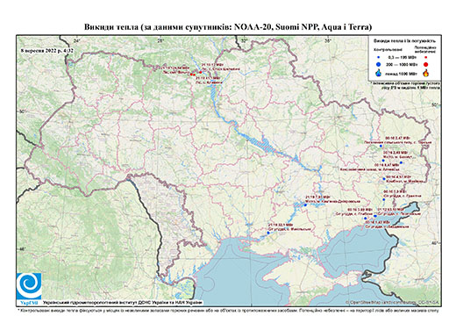Open the OpenStreetMap contributors attribution link
456x323 pixels.
pyautogui.click(x=393, y=302)
